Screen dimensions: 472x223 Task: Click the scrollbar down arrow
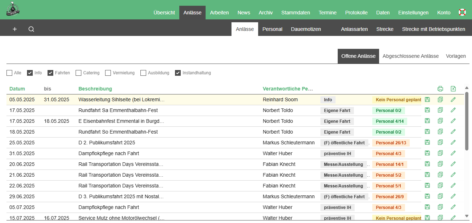click(467, 216)
